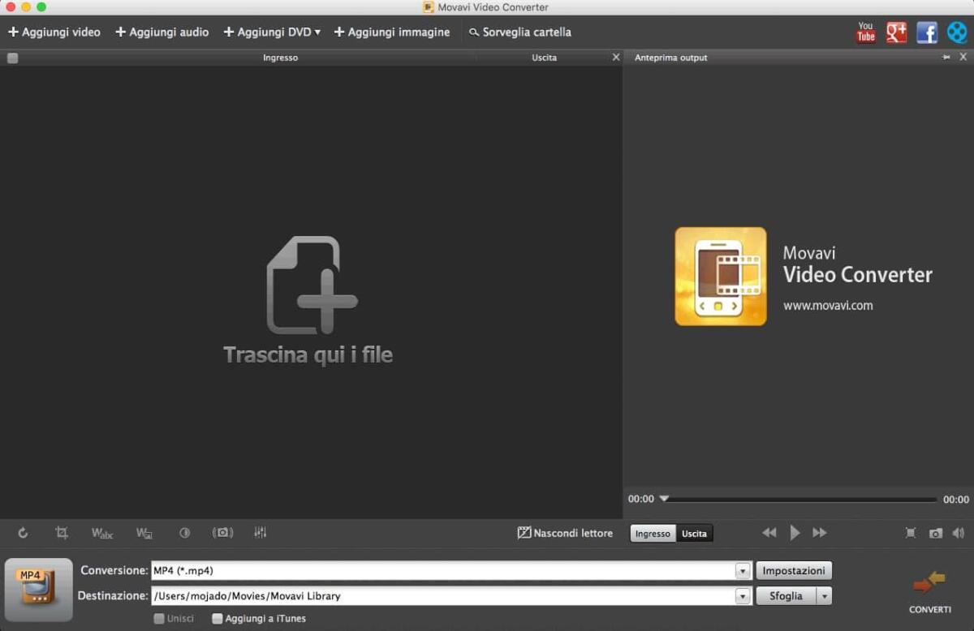The image size is (974, 631).
Task: Select the checkbox above the Ingresso column
Action: pyautogui.click(x=12, y=58)
